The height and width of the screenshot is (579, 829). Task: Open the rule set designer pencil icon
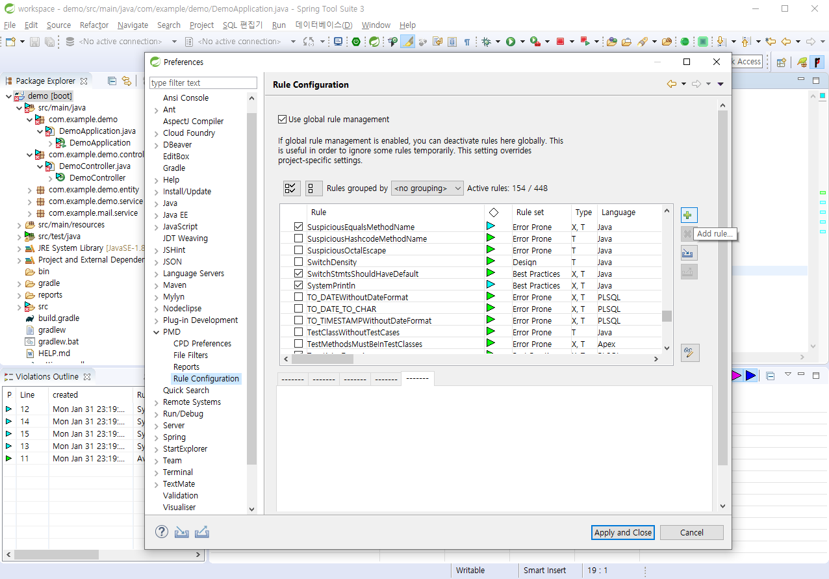click(x=690, y=353)
